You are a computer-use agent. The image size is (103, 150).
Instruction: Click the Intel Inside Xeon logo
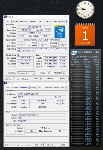click(x=60, y=31)
